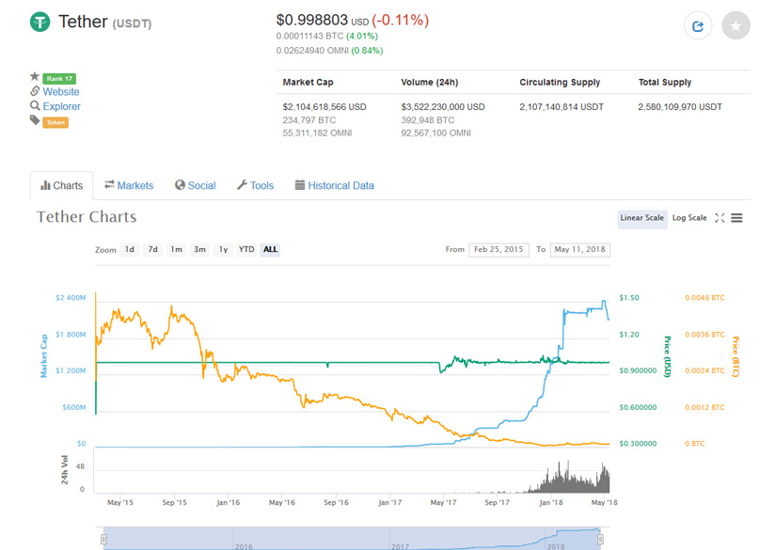
Task: Select Linear Scale for the chart
Action: click(642, 218)
